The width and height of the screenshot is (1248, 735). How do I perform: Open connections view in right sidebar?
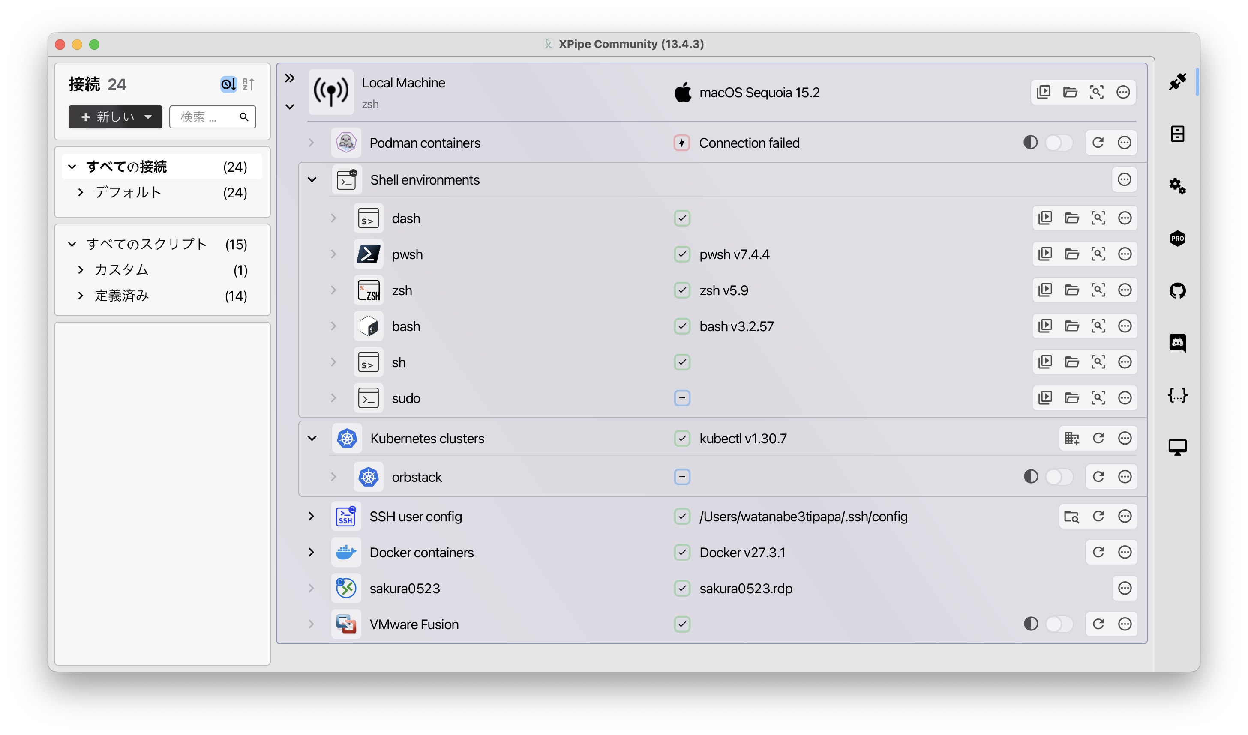point(1178,82)
